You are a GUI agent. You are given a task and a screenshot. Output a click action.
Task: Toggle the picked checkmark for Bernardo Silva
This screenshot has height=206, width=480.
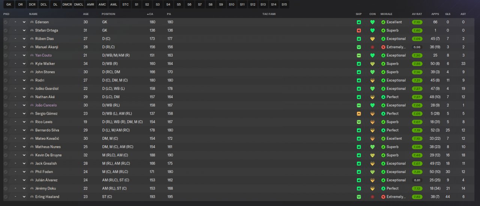click(x=5, y=130)
